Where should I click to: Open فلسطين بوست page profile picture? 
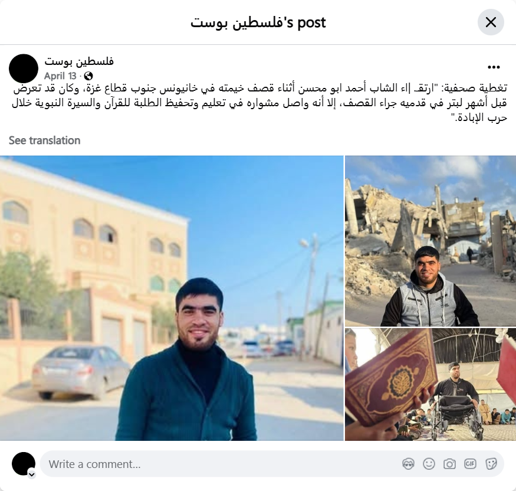(24, 68)
